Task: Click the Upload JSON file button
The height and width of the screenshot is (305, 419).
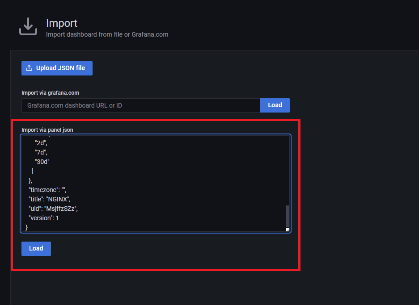Action: (x=57, y=68)
